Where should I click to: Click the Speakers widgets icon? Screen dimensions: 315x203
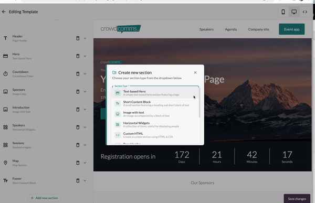pyautogui.click(x=5, y=127)
